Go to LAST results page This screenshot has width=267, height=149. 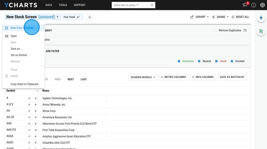pyautogui.click(x=84, y=79)
